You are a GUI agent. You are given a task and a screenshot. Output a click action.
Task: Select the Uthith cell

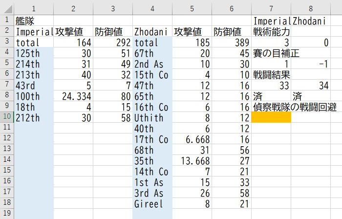coord(152,117)
